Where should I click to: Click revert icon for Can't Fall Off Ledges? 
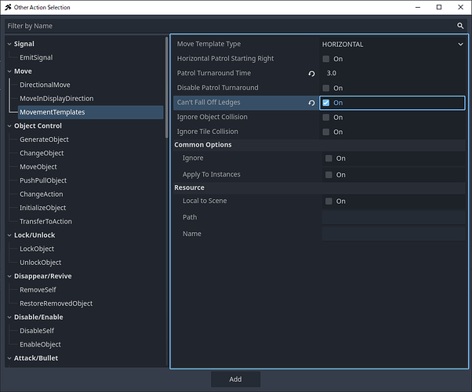311,103
